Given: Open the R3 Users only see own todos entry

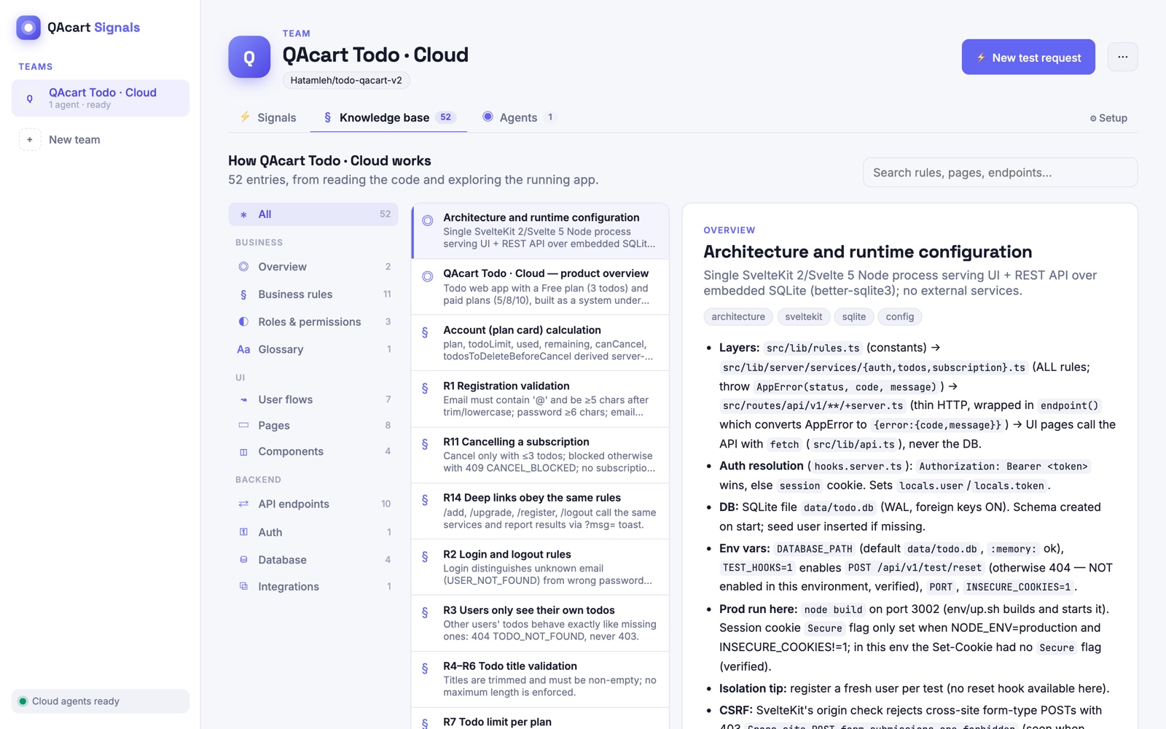Looking at the screenshot, I should tap(541, 623).
